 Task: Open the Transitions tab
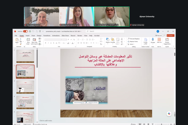(x=47, y=36)
